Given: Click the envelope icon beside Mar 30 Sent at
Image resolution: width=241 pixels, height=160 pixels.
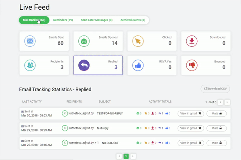Looking at the screenshot, I should coord(22,112).
